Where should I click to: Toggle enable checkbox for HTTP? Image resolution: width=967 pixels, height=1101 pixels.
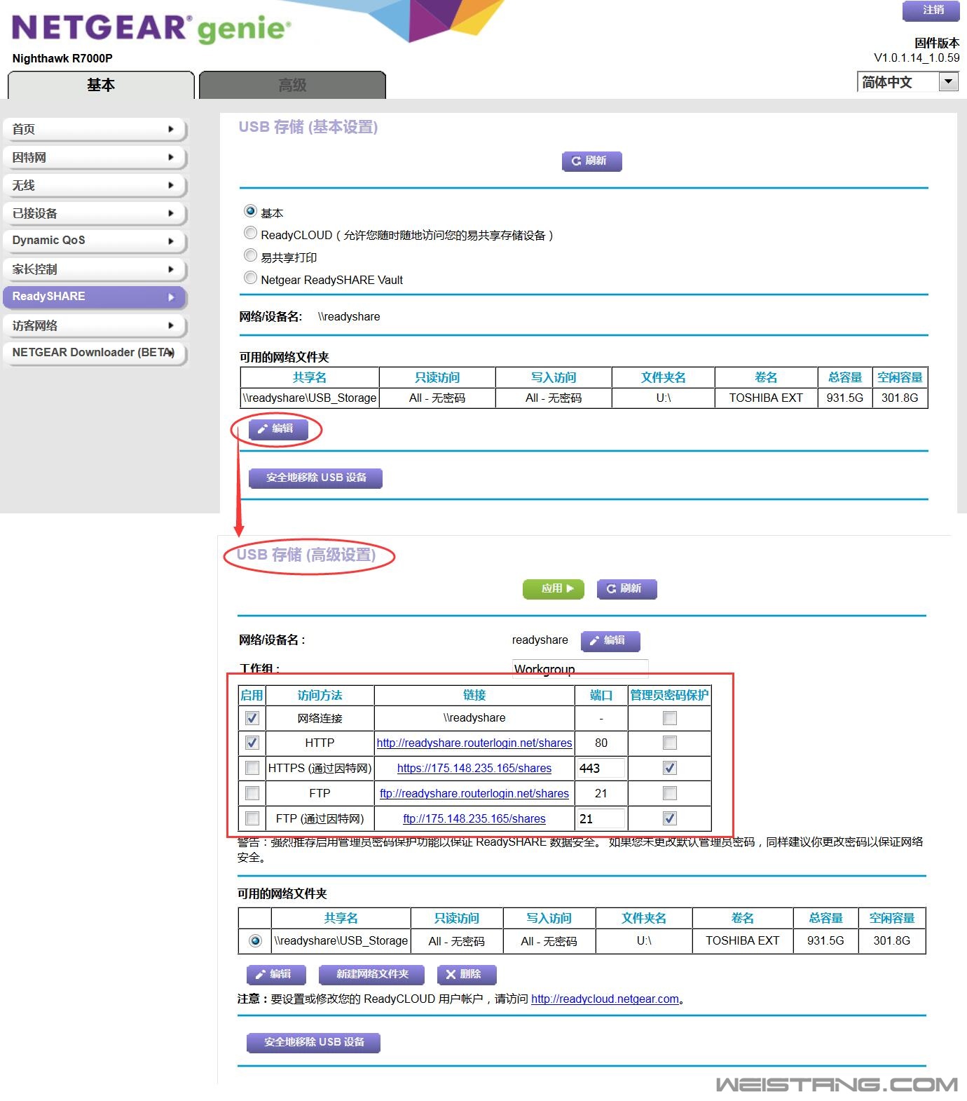click(x=252, y=743)
